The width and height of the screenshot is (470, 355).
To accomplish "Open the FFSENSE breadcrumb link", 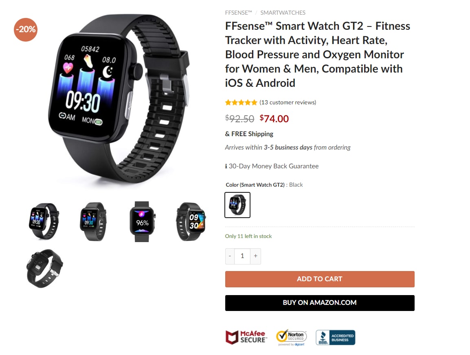I will click(x=239, y=13).
